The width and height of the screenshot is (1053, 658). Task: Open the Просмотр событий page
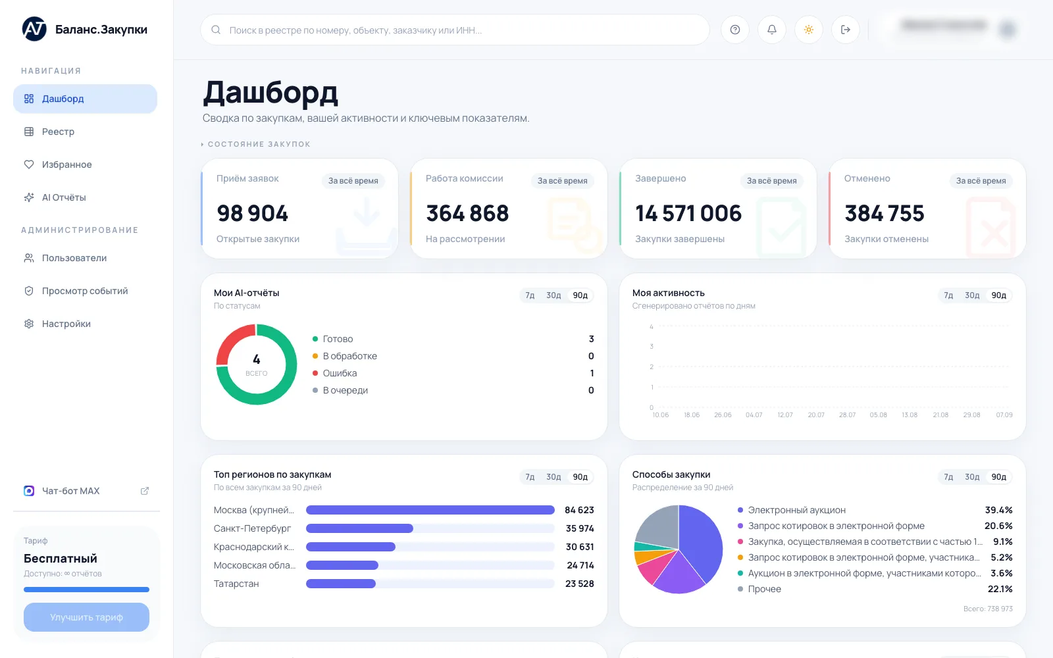coord(85,291)
